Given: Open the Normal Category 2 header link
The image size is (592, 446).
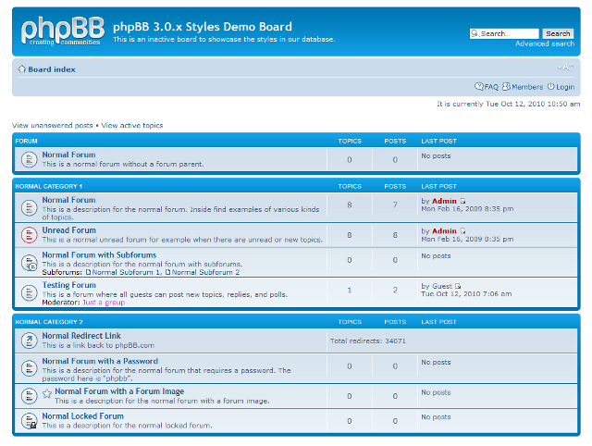Looking at the screenshot, I should coord(49,322).
